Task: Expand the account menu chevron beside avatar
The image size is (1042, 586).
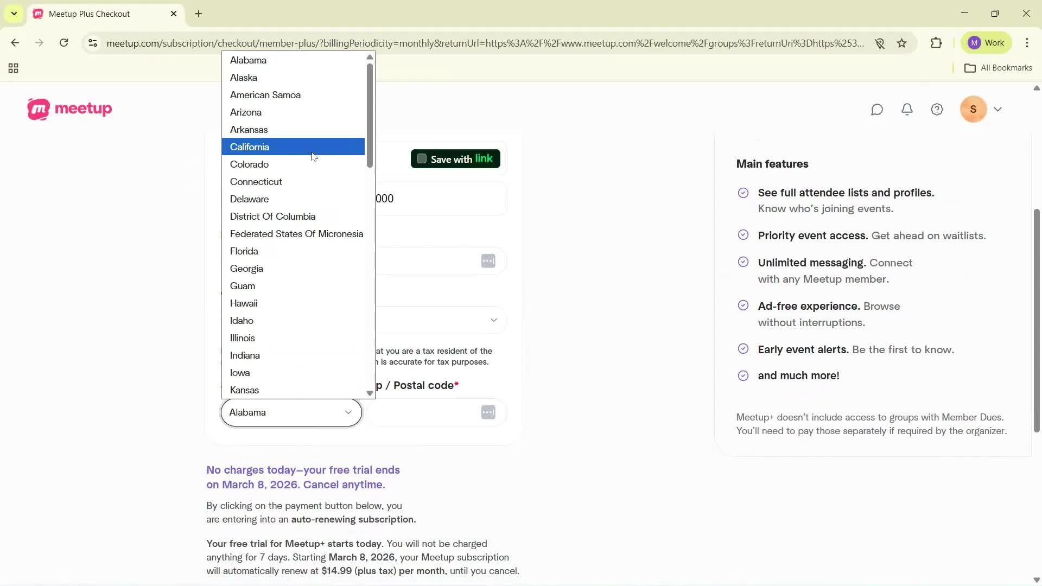Action: pyautogui.click(x=999, y=109)
